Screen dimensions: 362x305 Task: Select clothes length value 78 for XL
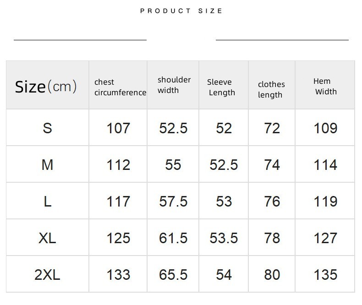click(x=272, y=238)
